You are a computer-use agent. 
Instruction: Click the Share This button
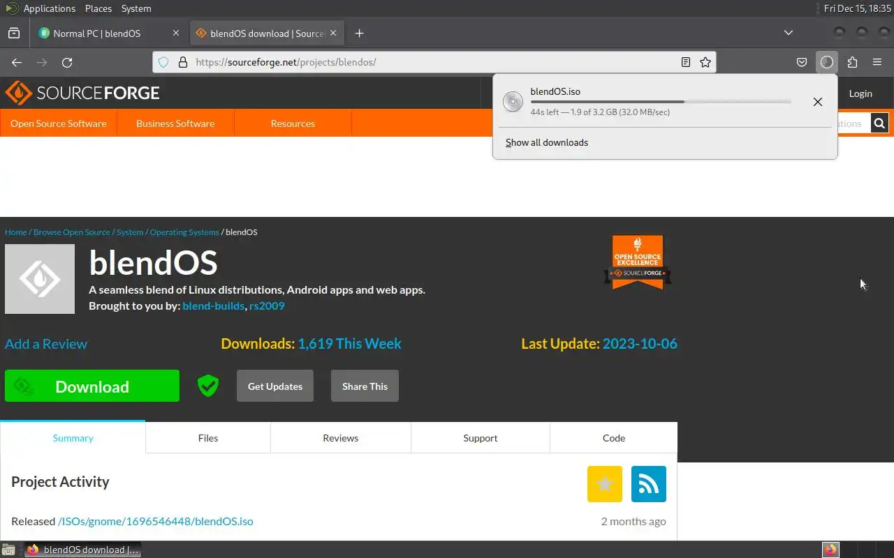[365, 386]
